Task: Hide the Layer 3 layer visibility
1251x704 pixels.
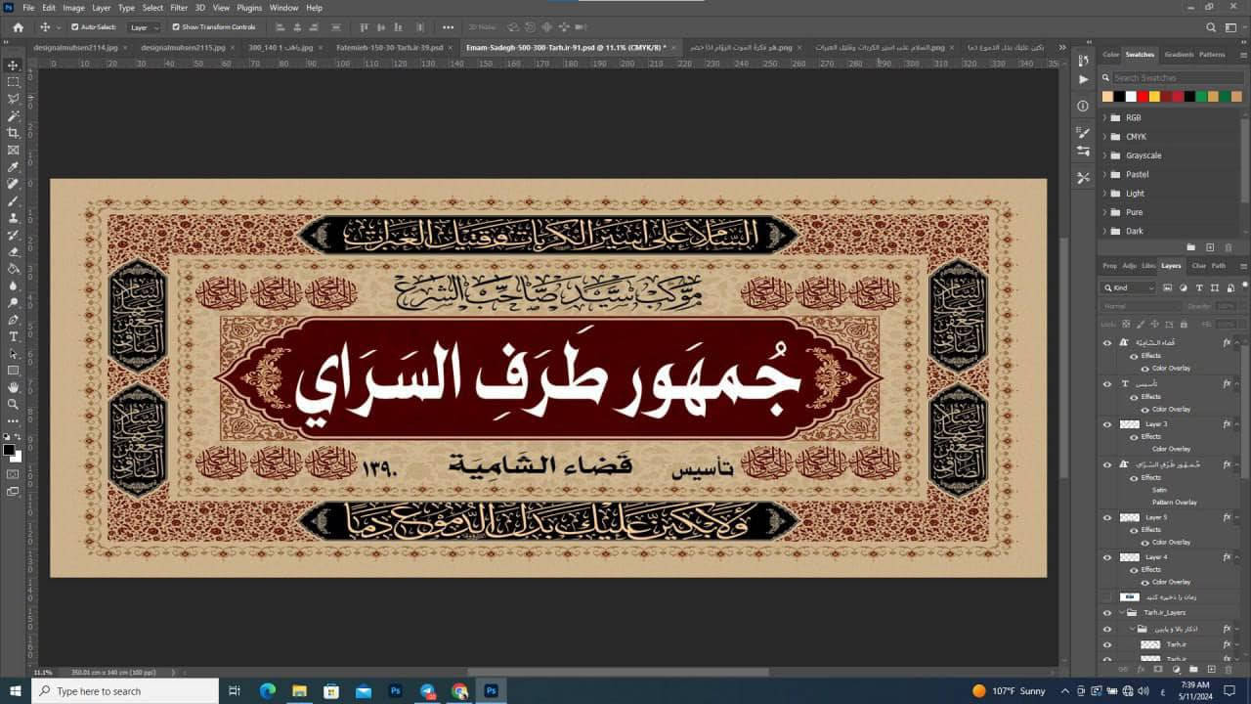Action: coord(1108,423)
